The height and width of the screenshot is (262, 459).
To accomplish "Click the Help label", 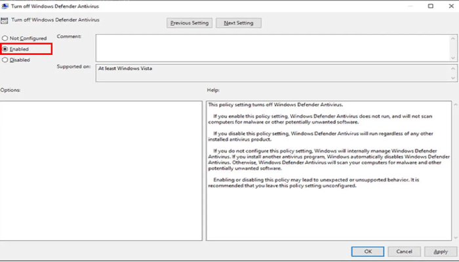I will pyautogui.click(x=213, y=90).
